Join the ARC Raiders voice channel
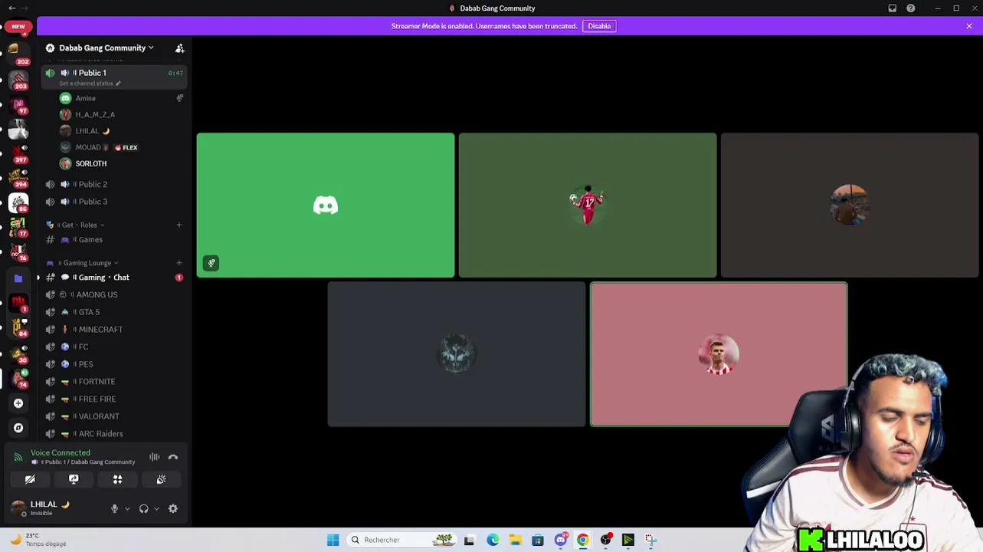 (114, 434)
